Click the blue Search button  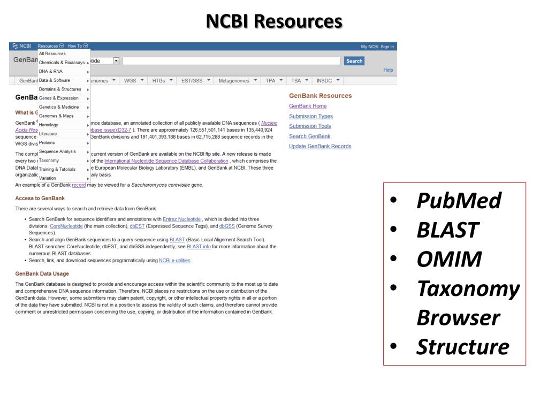coord(354,61)
